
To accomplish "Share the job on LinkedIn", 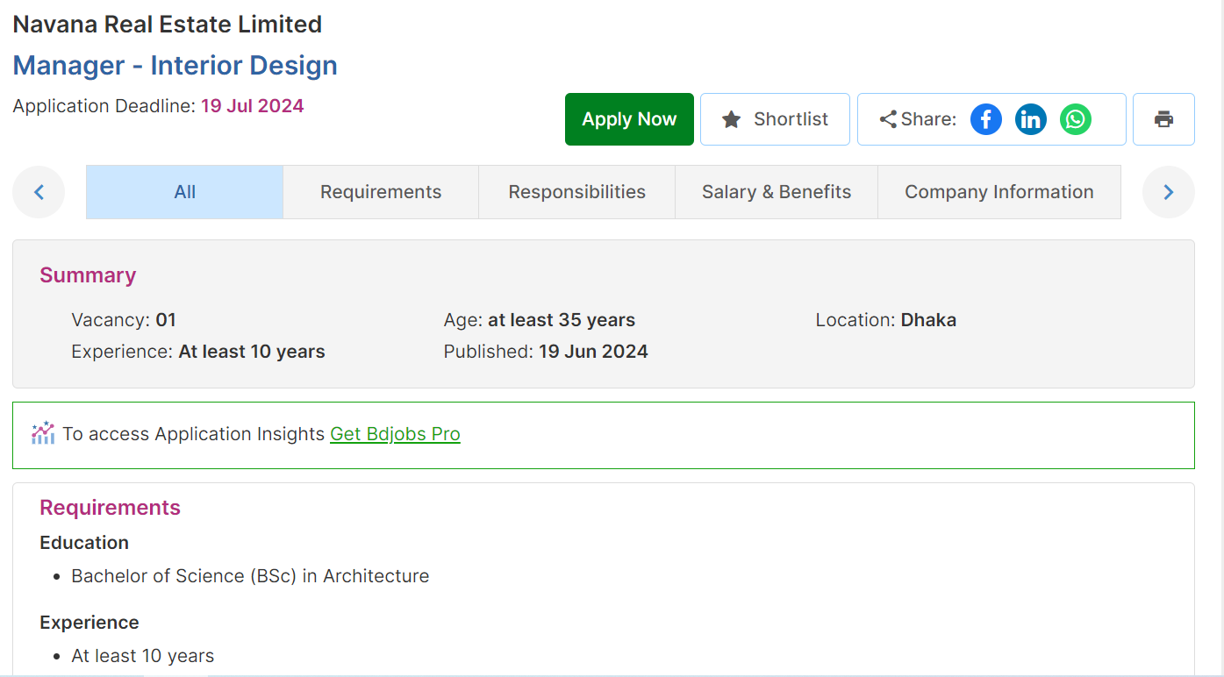I will coord(1031,119).
